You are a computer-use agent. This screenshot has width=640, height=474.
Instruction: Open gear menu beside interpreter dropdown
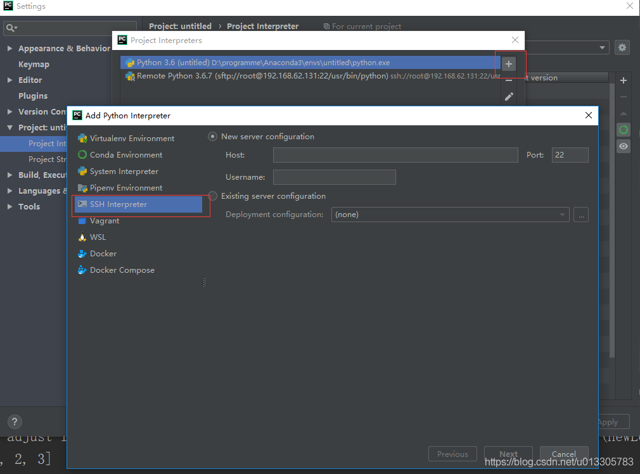622,47
